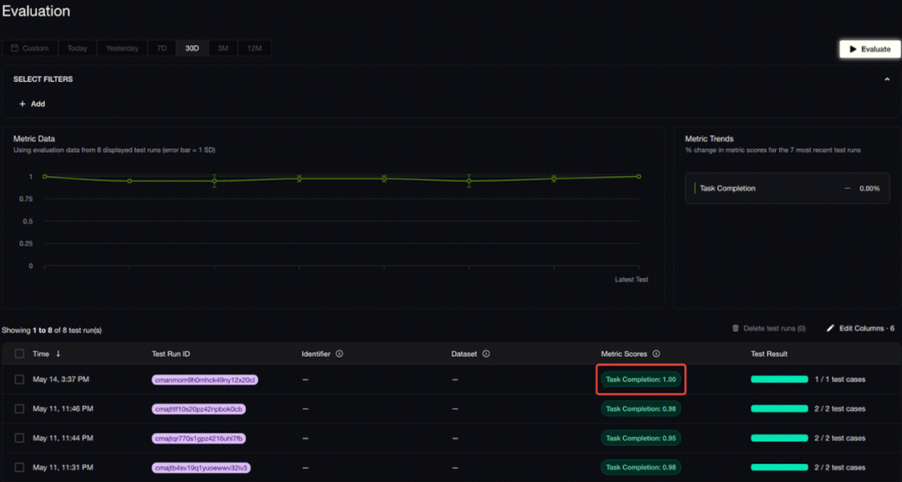The height and width of the screenshot is (482, 902).
Task: Click the May 14, 3:37 PM time cell
Action: click(x=61, y=379)
